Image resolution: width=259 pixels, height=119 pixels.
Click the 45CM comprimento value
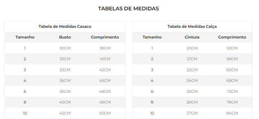pyautogui.click(x=105, y=81)
